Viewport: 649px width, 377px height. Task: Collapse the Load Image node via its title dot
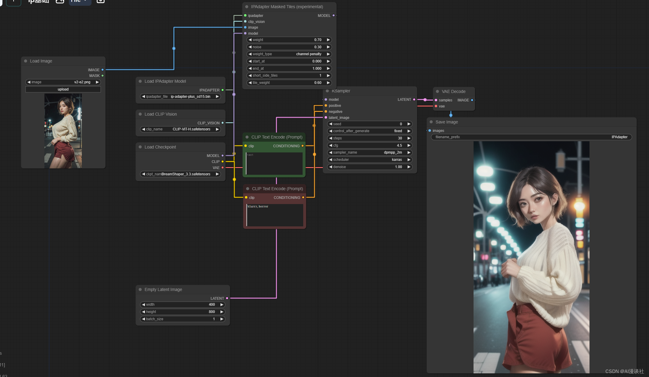26,61
